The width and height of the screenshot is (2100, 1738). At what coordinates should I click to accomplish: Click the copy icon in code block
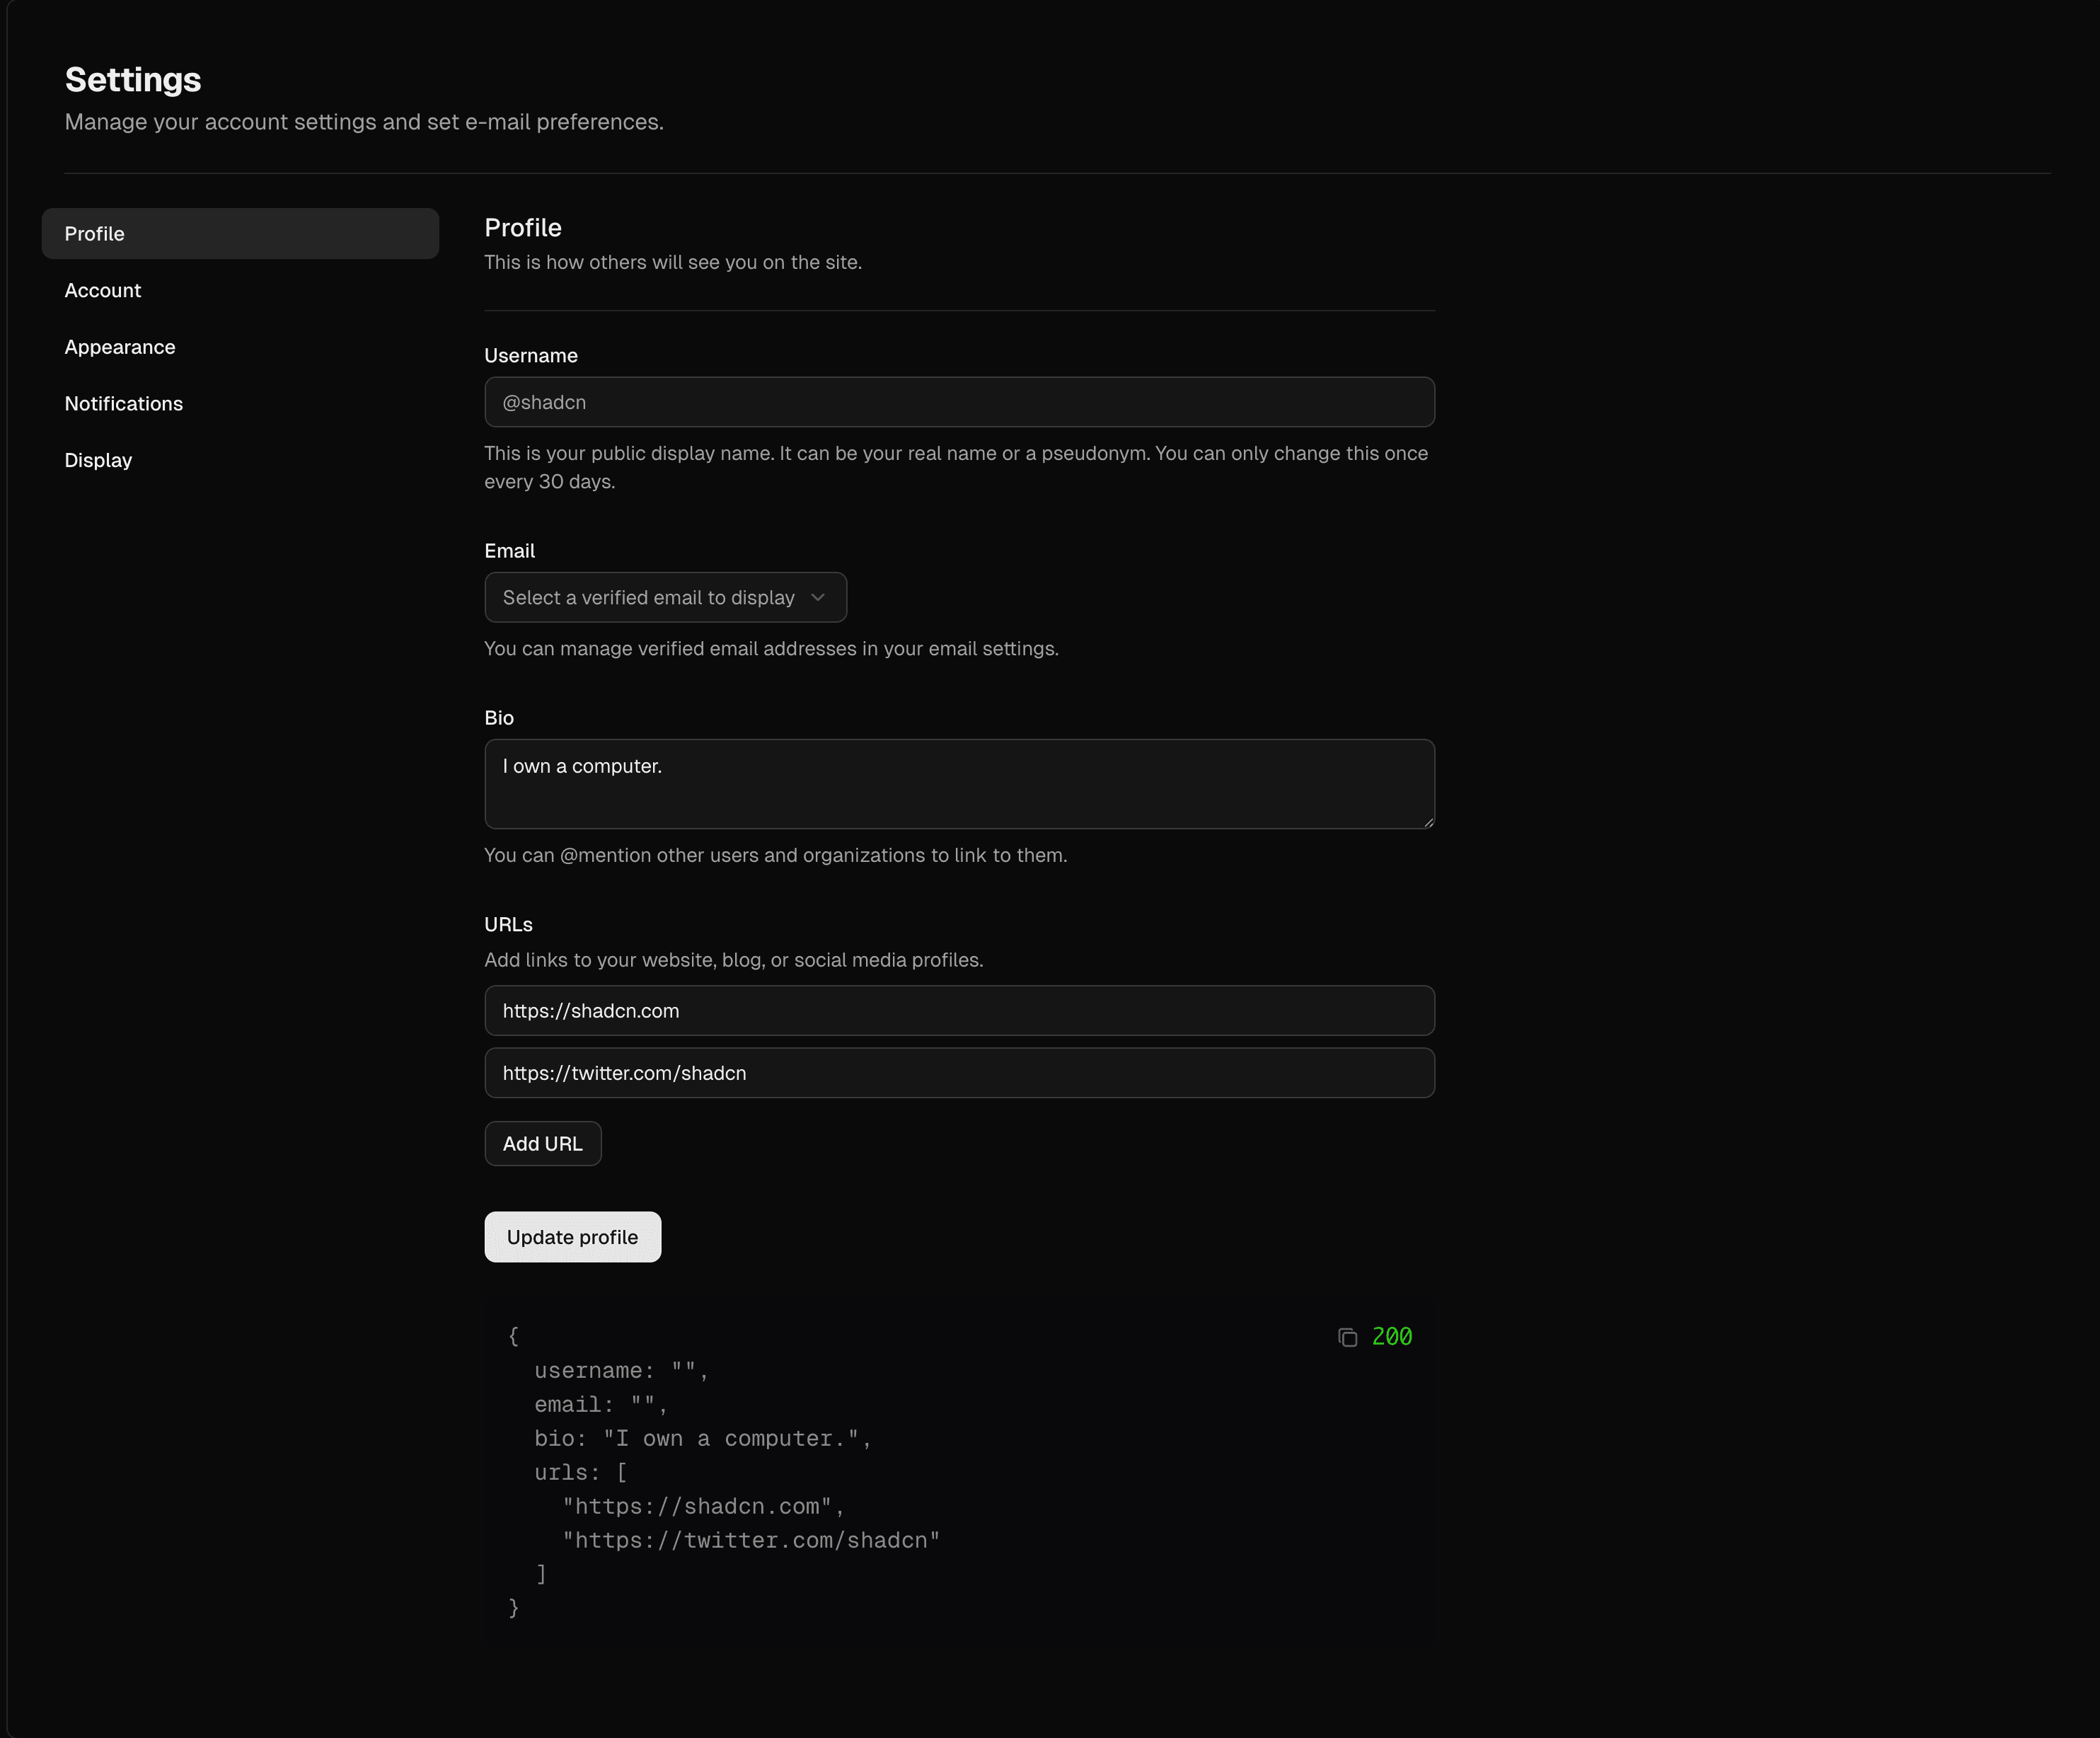(x=1347, y=1337)
